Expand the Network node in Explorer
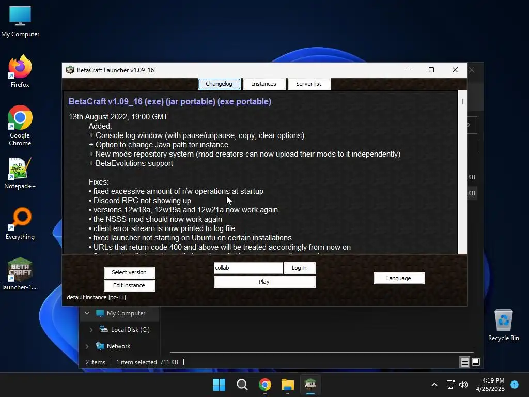The height and width of the screenshot is (397, 529). pyautogui.click(x=87, y=346)
